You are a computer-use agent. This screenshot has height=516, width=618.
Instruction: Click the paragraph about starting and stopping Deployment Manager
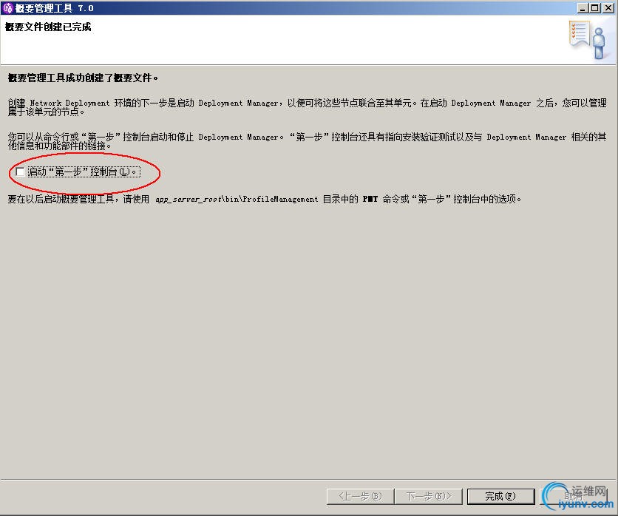pos(307,141)
